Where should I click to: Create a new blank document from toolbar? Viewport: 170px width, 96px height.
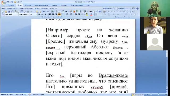click(3, 11)
